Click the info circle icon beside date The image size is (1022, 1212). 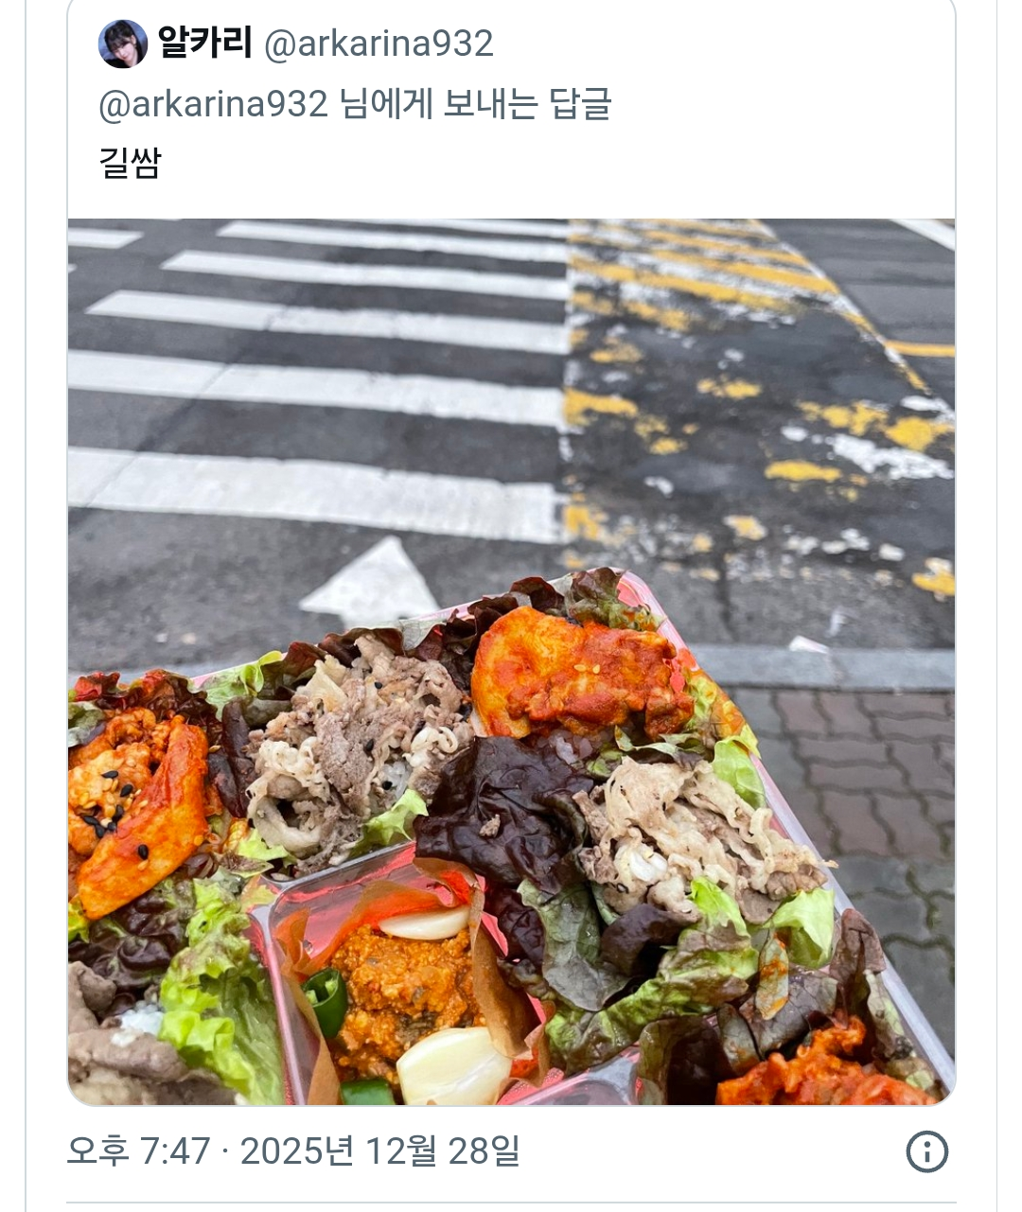tap(926, 1151)
